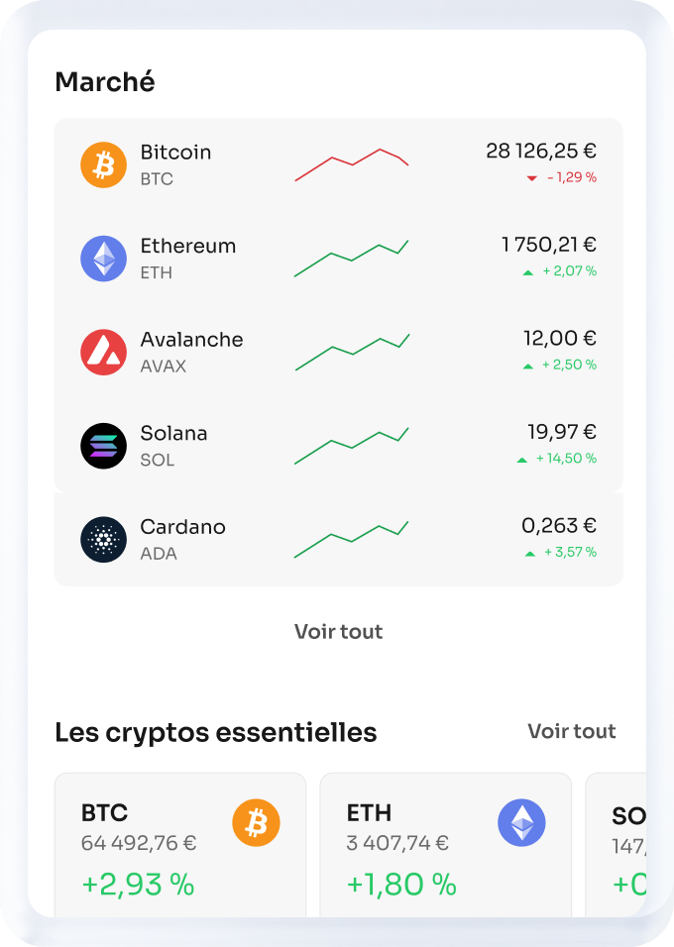Select the Ethereum diamond icon in Marché list
This screenshot has width=674, height=947.
click(103, 259)
